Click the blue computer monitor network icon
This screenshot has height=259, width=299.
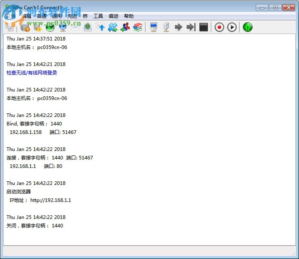click(154, 27)
